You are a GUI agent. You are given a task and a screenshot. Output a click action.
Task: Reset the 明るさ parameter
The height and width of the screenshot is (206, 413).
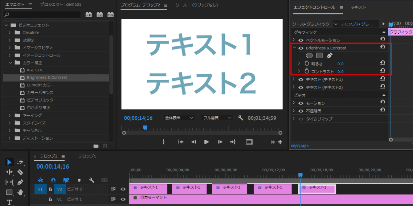[x=382, y=63]
